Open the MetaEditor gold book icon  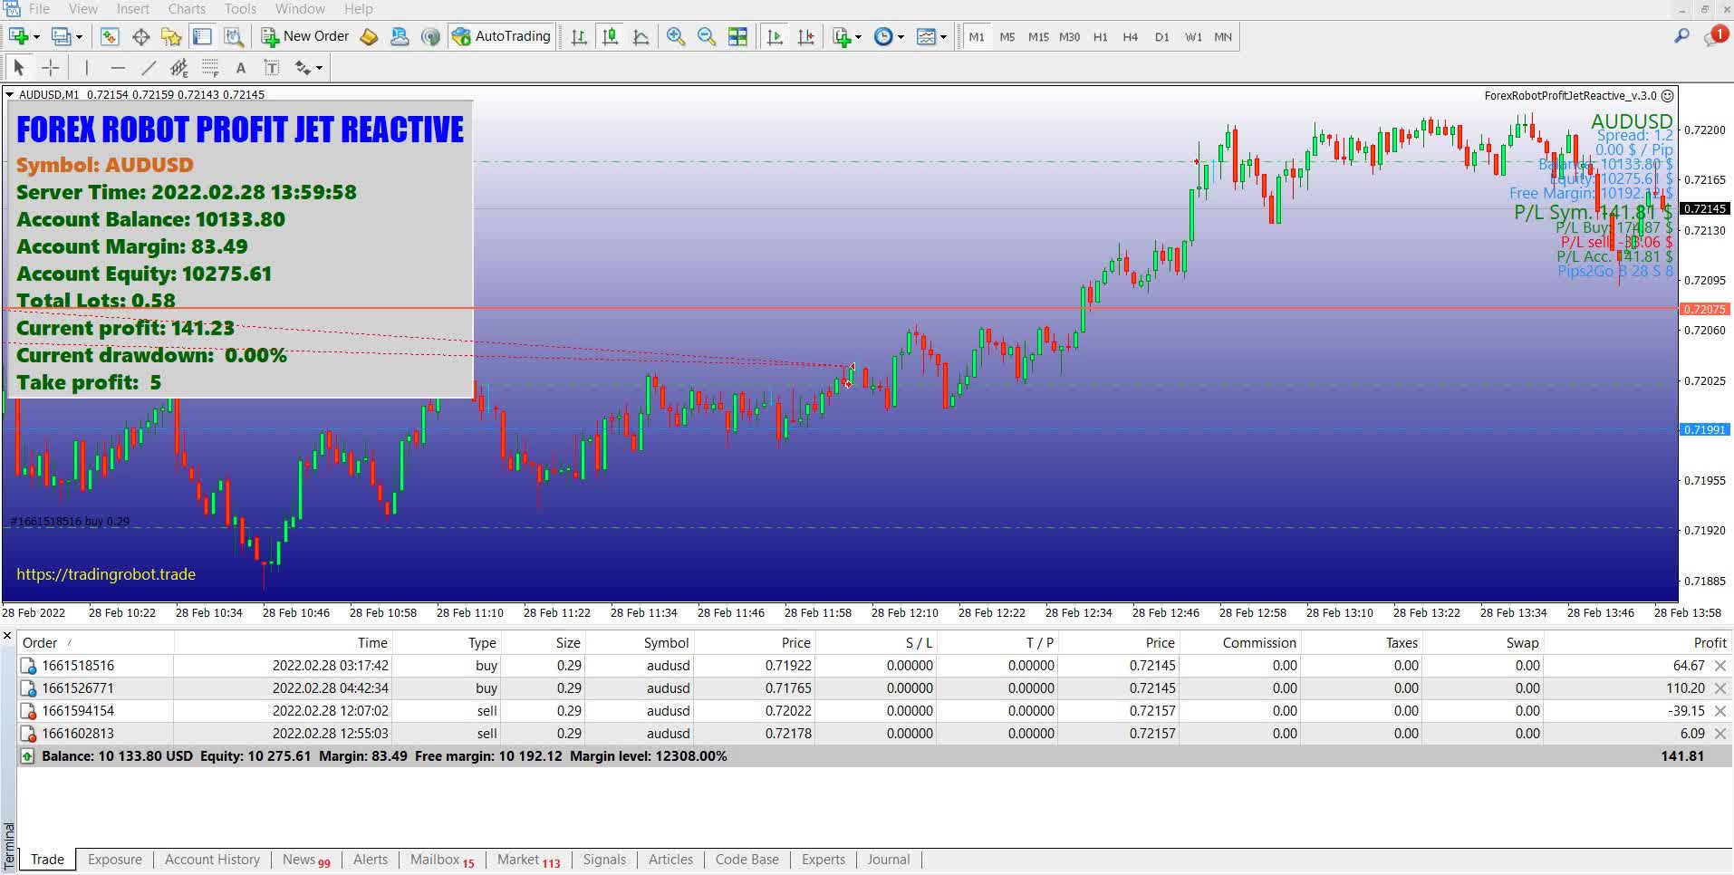(x=369, y=37)
